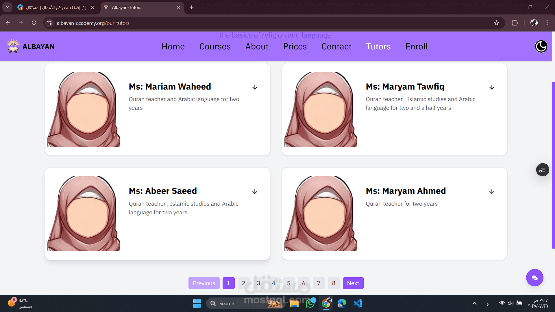Expand Ms: Maryam Tawfiq details arrow
Image resolution: width=555 pixels, height=312 pixels.
[492, 87]
